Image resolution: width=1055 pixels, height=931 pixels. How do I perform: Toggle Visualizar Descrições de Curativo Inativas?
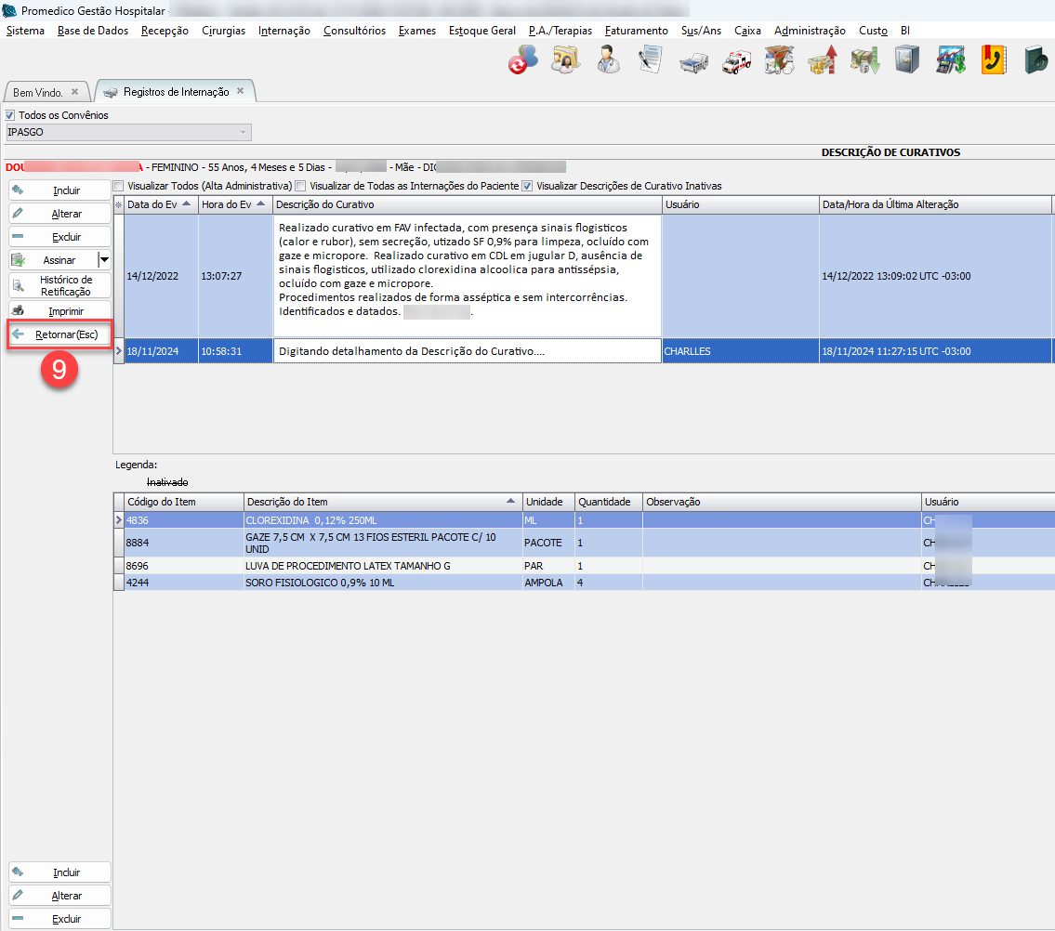coord(528,186)
